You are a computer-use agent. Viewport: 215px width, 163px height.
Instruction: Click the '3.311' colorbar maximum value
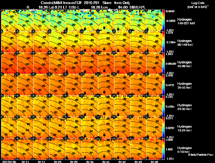[169, 118]
